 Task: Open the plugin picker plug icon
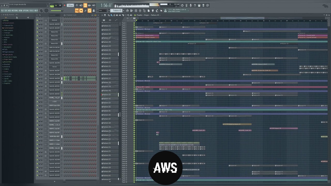point(153,11)
